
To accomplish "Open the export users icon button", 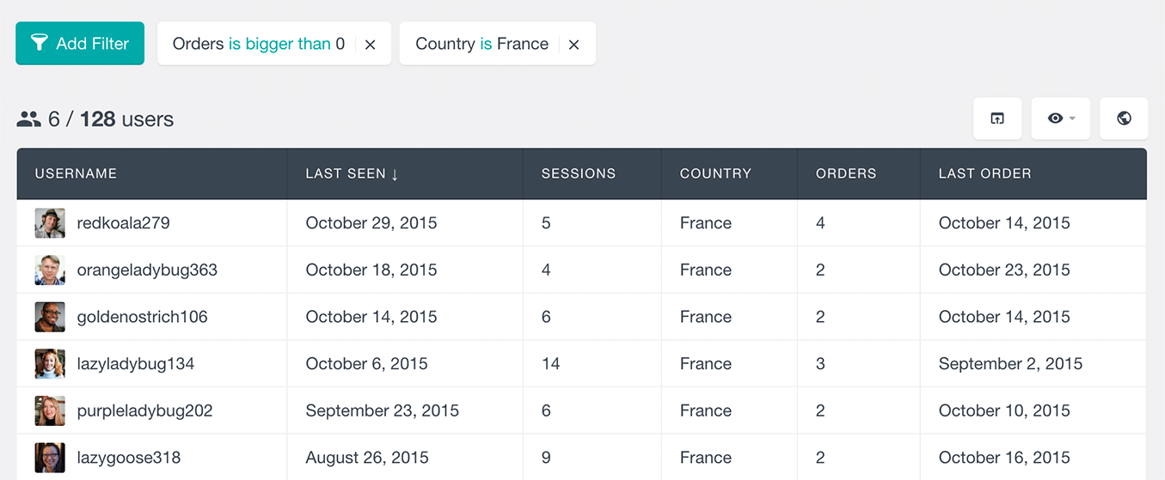I will pos(997,118).
